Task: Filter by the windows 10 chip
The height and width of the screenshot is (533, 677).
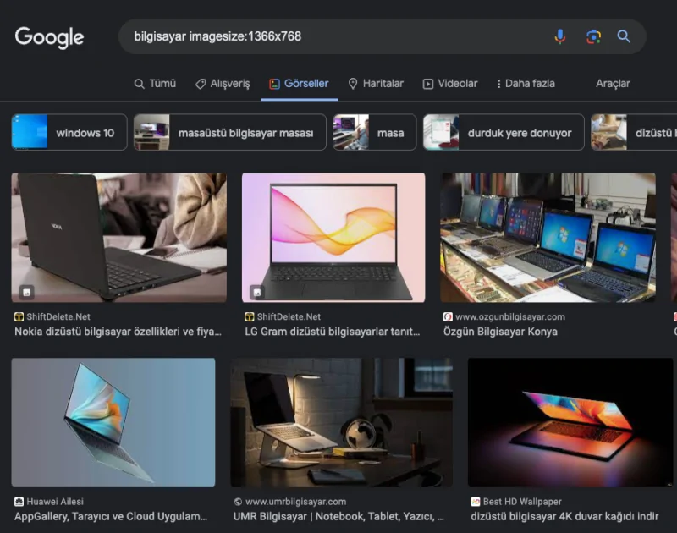Action: tap(69, 133)
